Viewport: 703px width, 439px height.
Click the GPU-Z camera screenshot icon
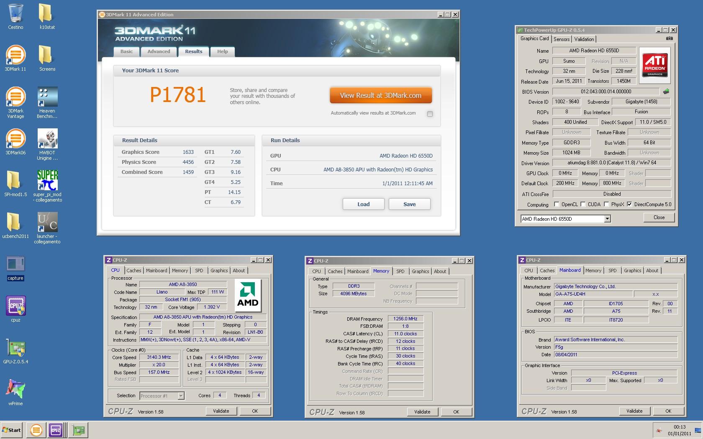670,38
